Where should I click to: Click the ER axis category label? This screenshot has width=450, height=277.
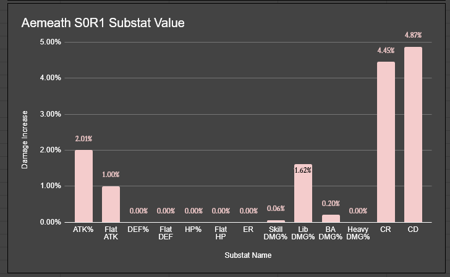248,229
